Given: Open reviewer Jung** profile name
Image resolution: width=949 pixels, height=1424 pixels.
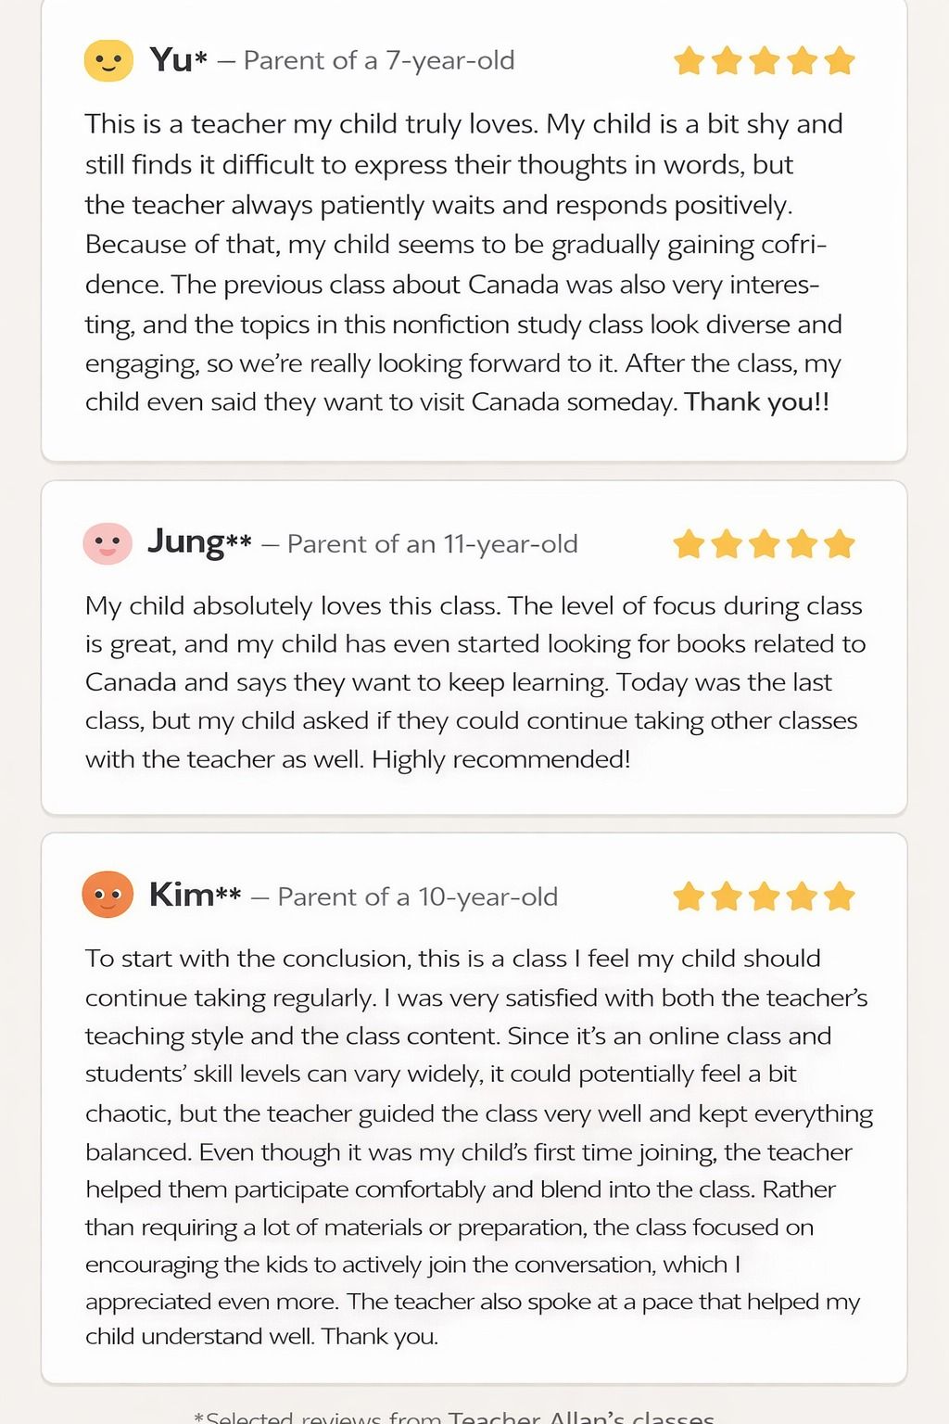Looking at the screenshot, I should click(198, 542).
